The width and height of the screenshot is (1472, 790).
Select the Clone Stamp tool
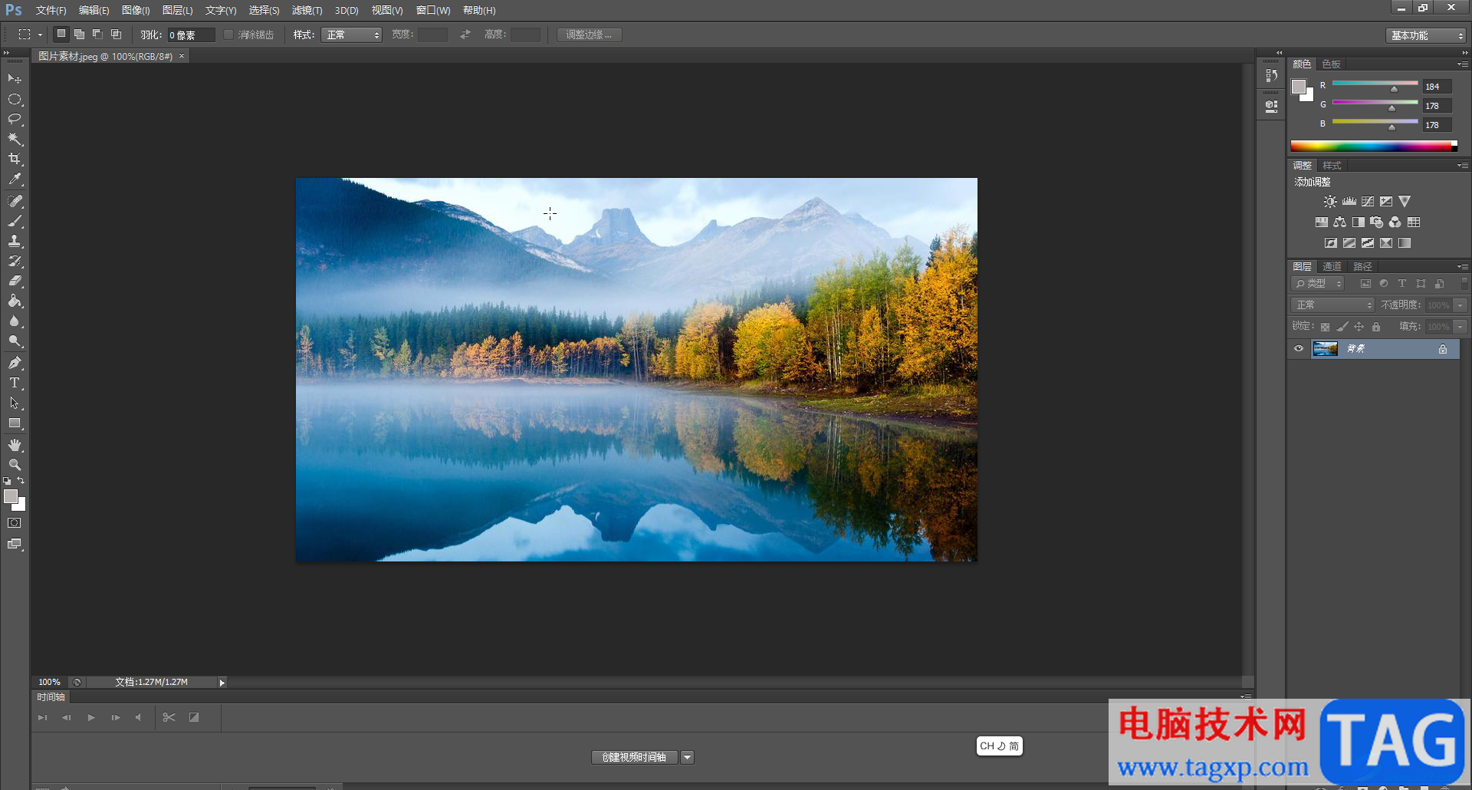coord(15,241)
